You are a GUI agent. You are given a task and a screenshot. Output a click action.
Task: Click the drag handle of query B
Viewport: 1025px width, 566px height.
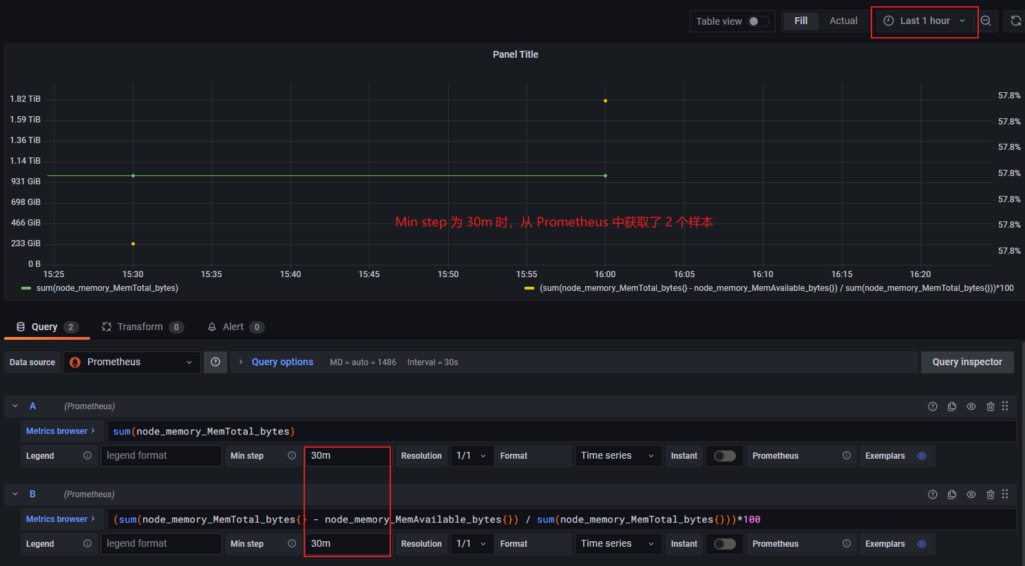click(x=1005, y=494)
